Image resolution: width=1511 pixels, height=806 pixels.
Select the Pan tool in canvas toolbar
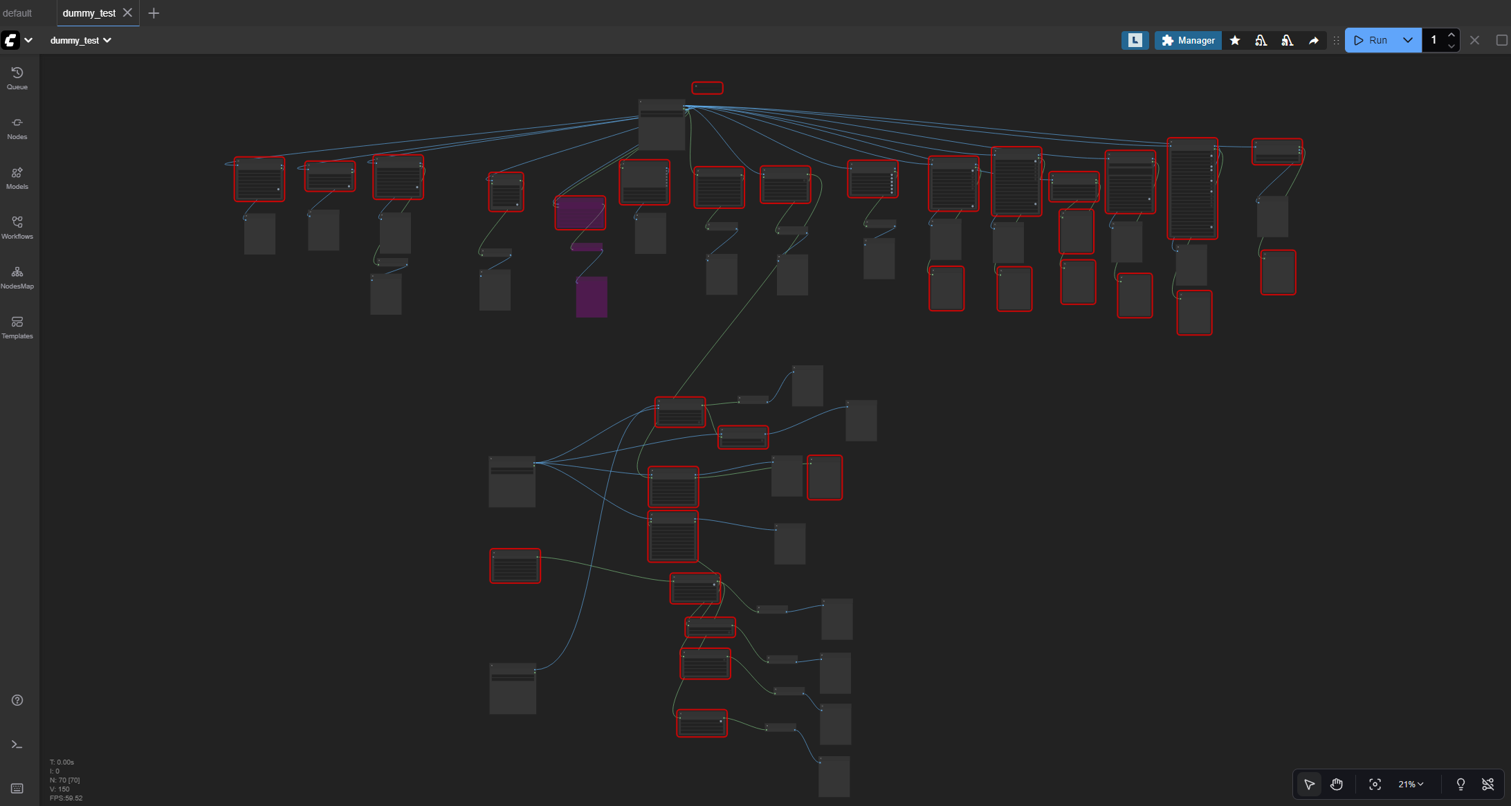click(1337, 784)
